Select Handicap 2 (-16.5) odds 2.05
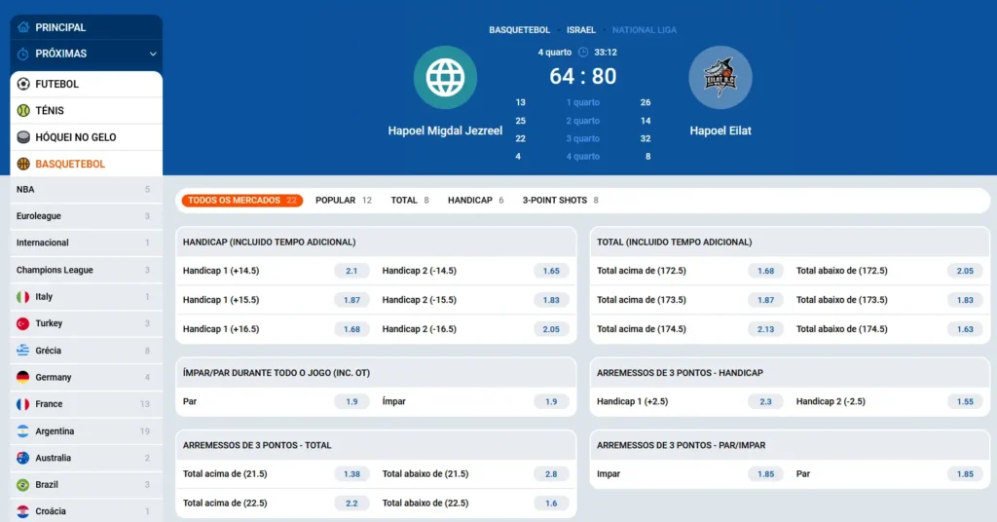Viewport: 997px width, 522px height. 551,329
